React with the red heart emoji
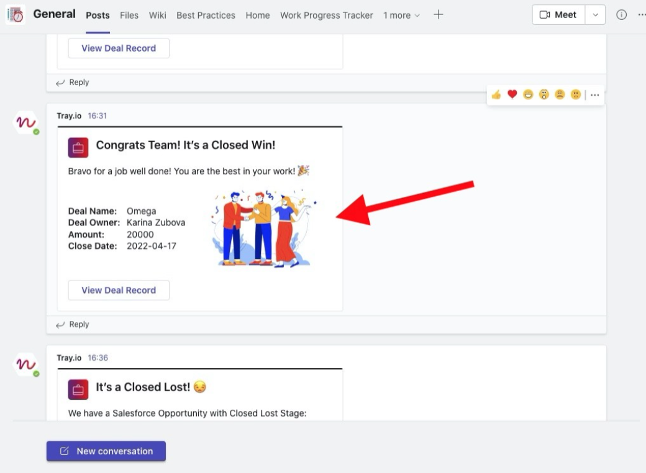 [512, 94]
